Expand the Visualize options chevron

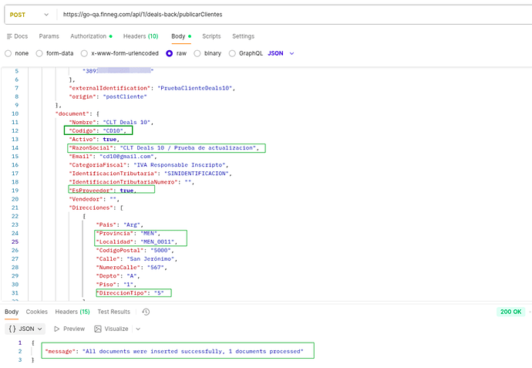[x=139, y=329]
